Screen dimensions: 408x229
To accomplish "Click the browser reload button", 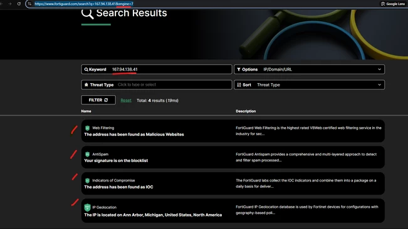I will coord(19,4).
